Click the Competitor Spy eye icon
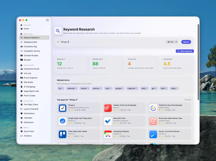Screen dimensions: 216x161 (22, 47)
